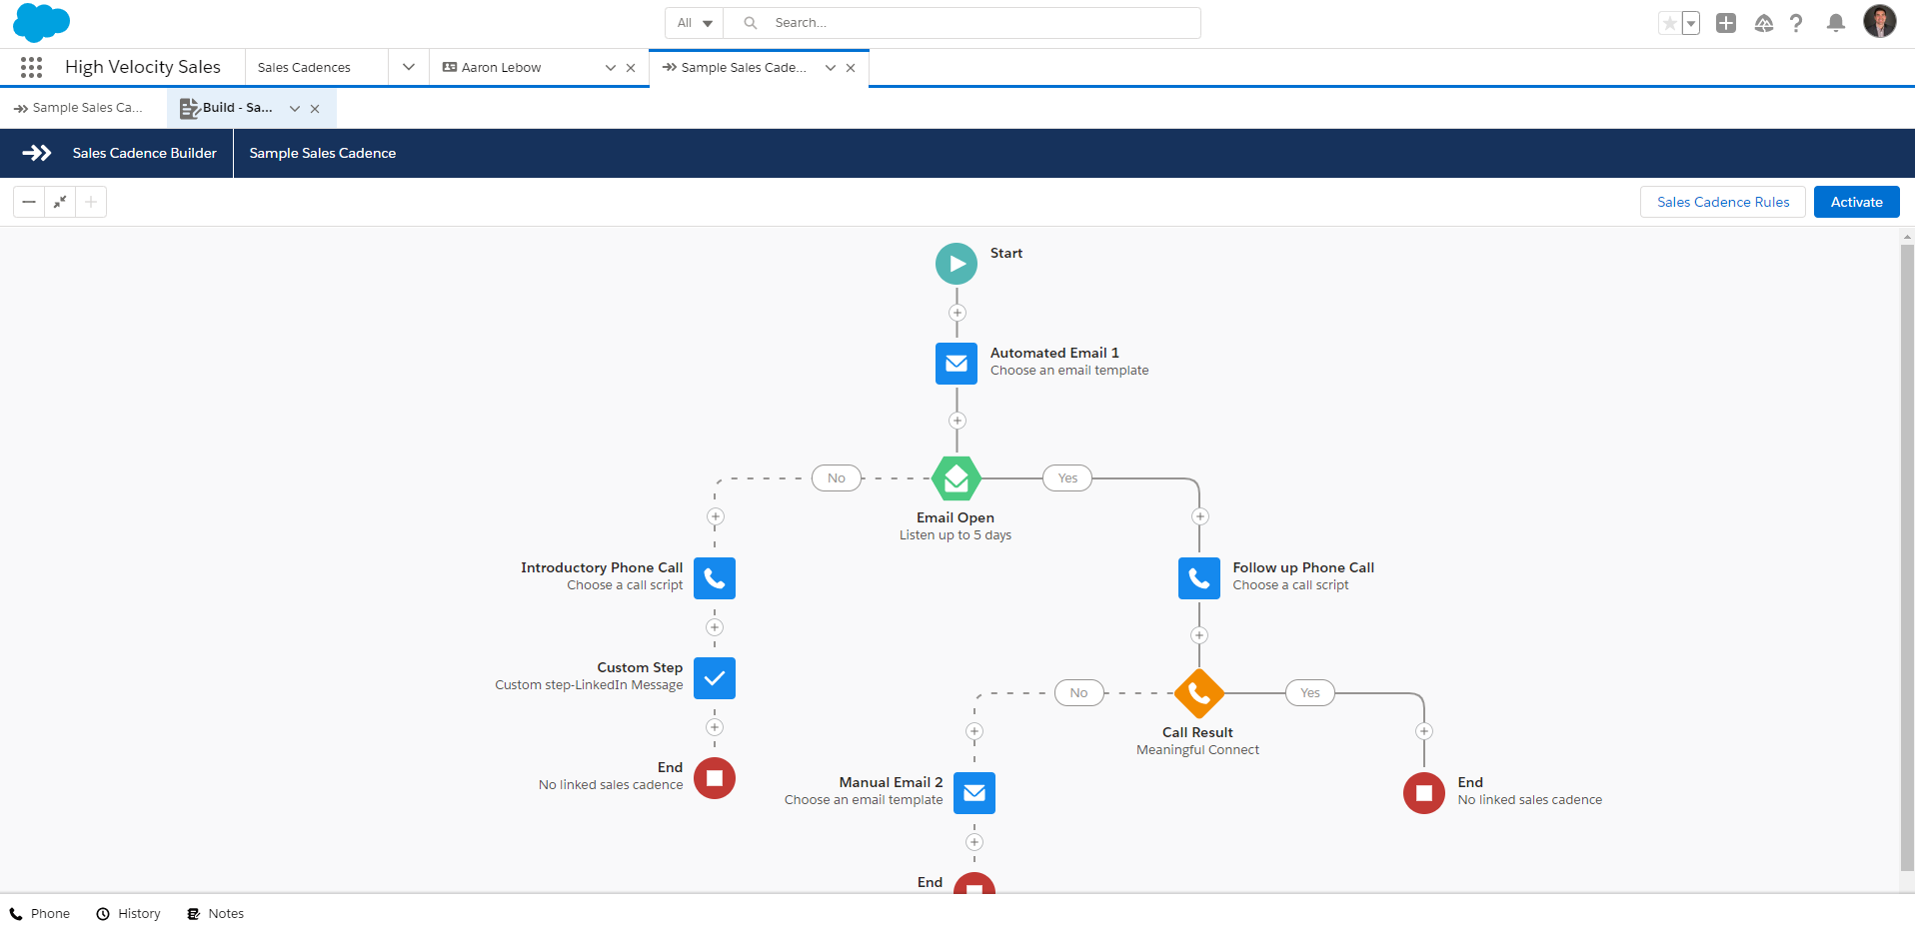This screenshot has width=1915, height=934.
Task: Select Introductory Phone Call step icon
Action: [x=715, y=578]
